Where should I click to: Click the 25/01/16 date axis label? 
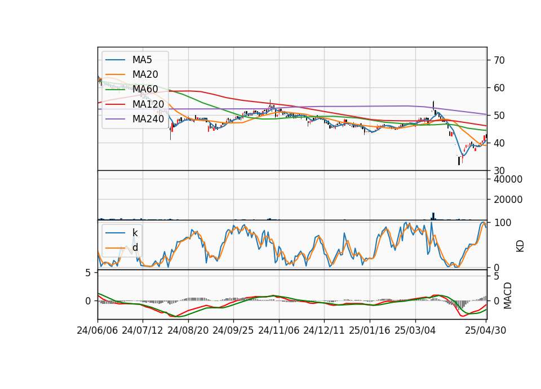point(370,330)
